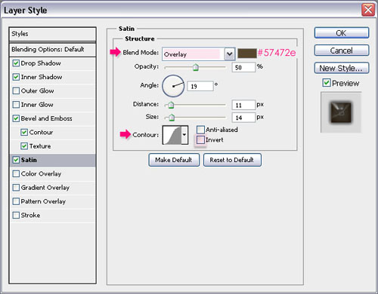Click the Angle dial control
The width and height of the screenshot is (378, 294).
coord(173,86)
